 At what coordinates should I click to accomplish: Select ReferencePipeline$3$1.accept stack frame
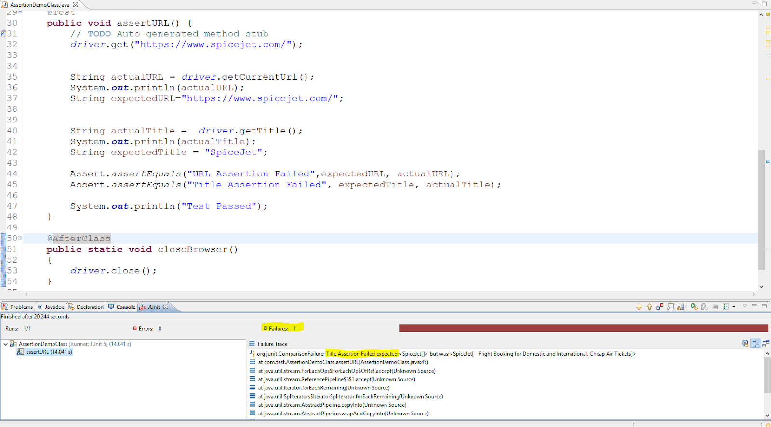(x=336, y=379)
